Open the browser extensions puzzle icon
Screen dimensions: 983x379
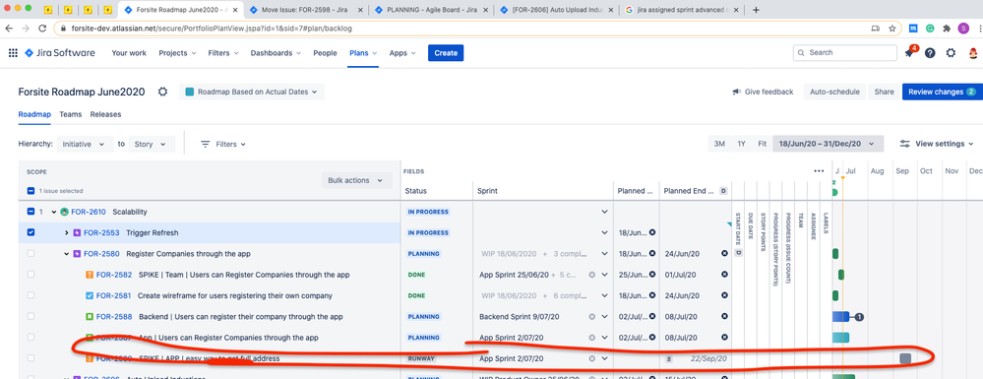pos(947,29)
